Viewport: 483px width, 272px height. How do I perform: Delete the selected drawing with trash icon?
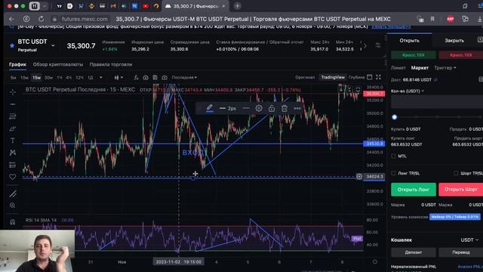[x=285, y=108]
